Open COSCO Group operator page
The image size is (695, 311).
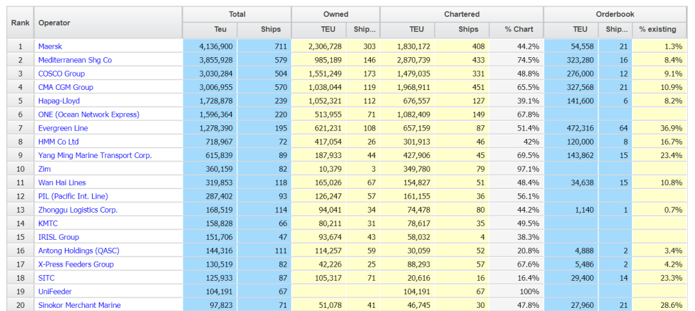[61, 74]
